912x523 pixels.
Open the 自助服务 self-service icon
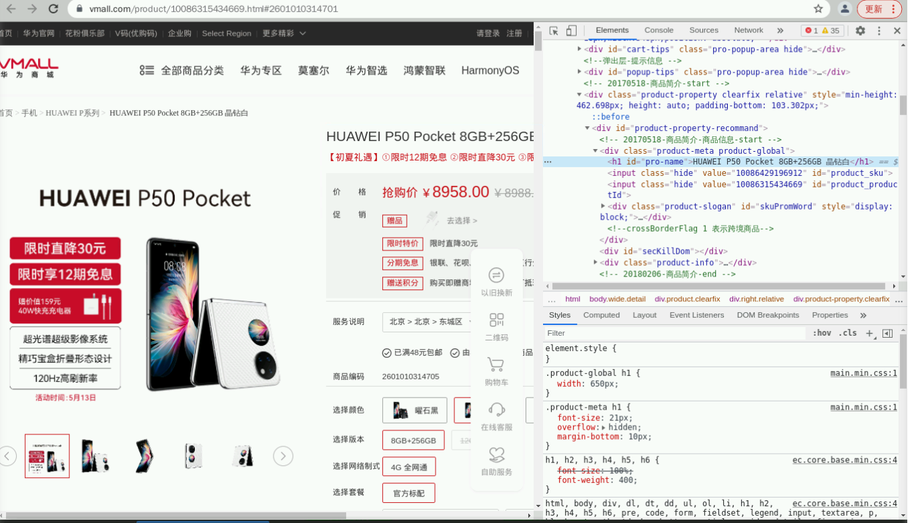(496, 455)
